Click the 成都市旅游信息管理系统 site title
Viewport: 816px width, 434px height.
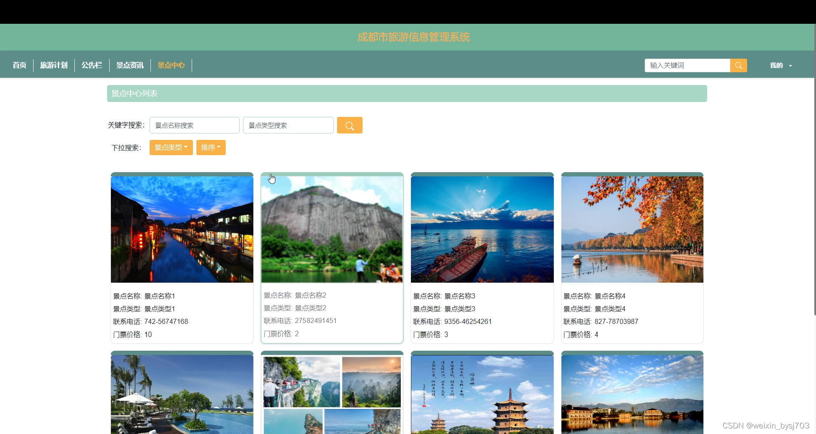point(414,37)
